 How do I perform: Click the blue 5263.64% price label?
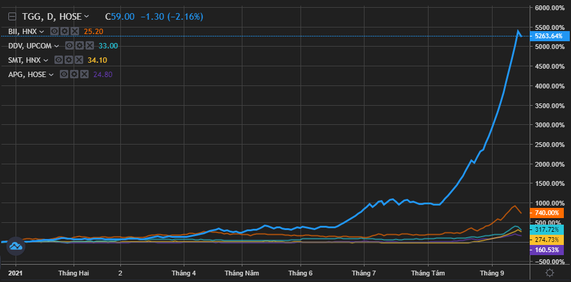[549, 36]
